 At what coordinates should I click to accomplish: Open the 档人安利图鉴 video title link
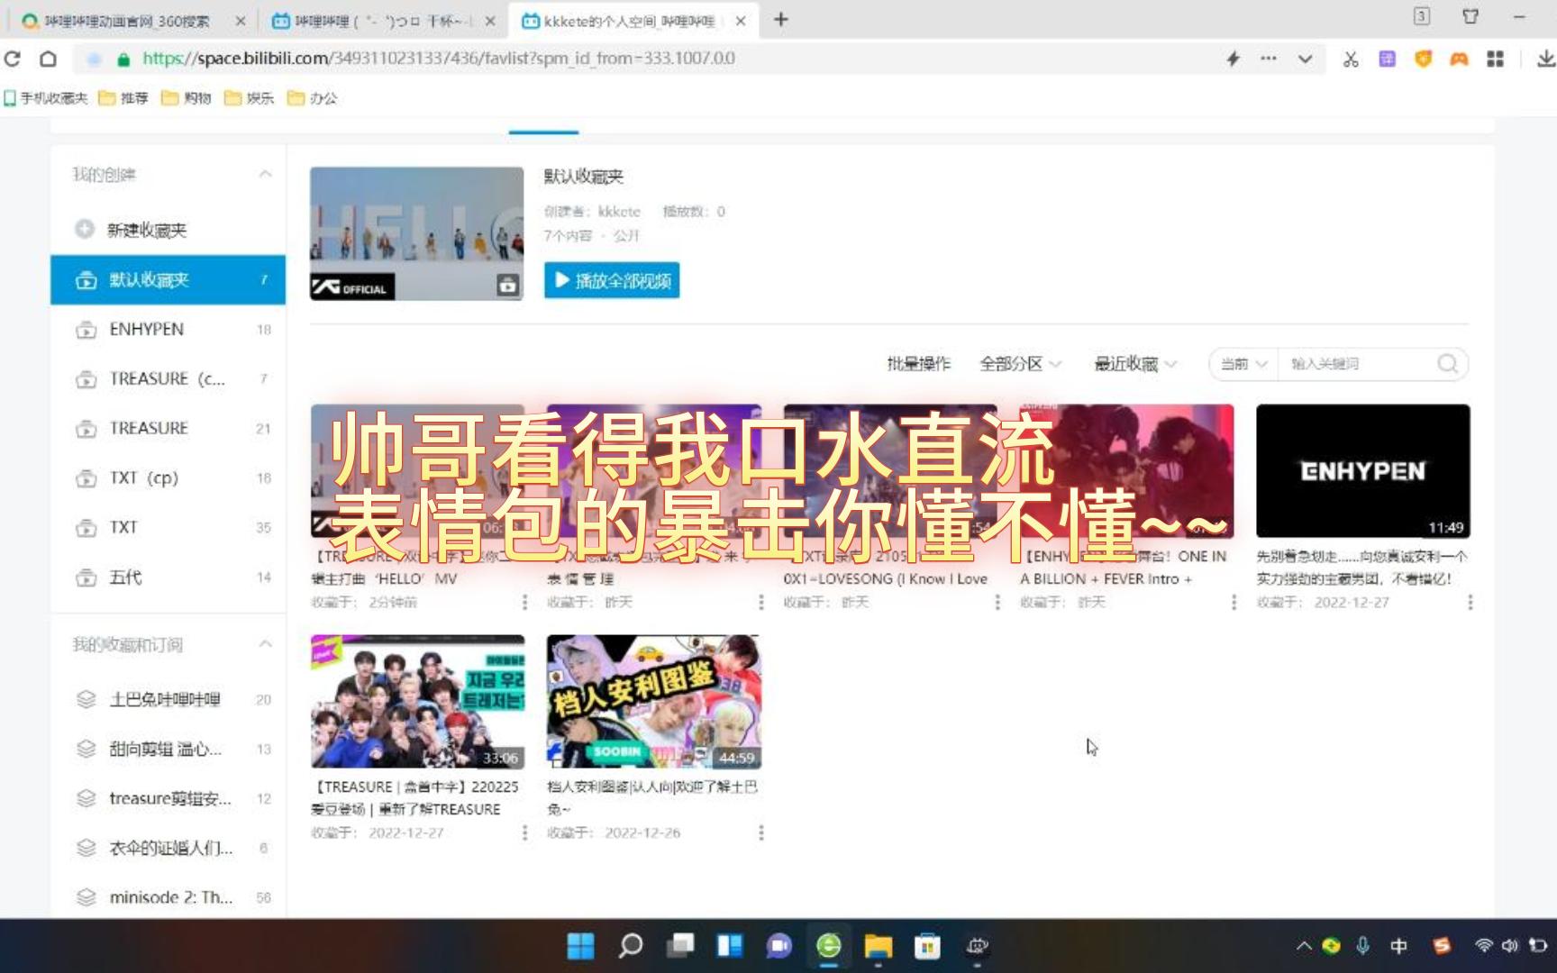point(652,798)
